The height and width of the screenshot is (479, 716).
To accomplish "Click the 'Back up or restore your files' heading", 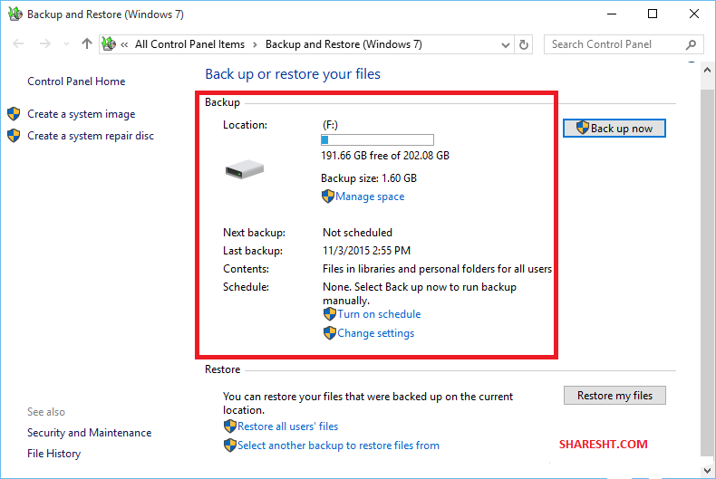I will pyautogui.click(x=293, y=74).
